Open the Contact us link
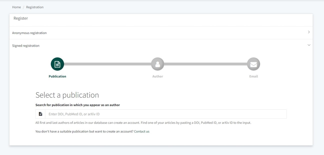Image resolution: width=324 pixels, height=155 pixels. pos(142,131)
